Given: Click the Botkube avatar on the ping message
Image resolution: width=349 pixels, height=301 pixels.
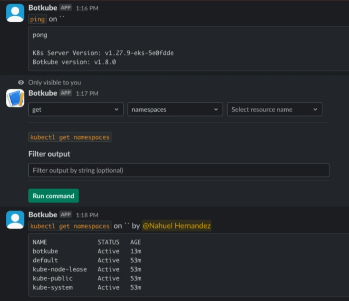Looking at the screenshot, I should pyautogui.click(x=15, y=12).
